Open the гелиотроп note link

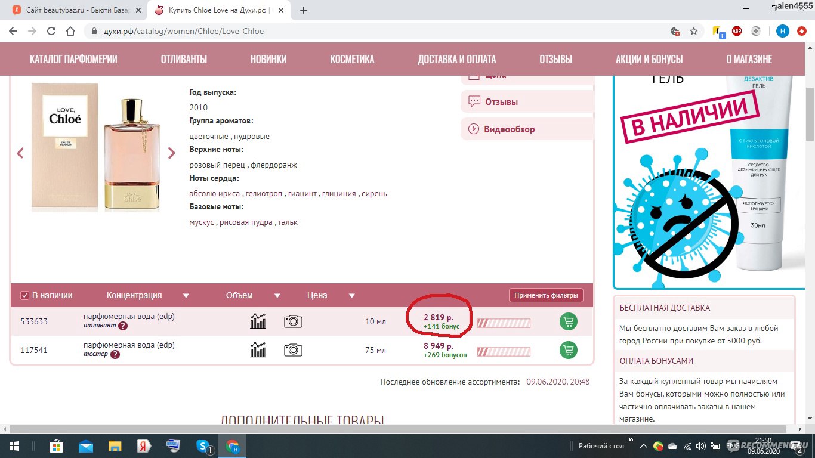[x=264, y=193]
